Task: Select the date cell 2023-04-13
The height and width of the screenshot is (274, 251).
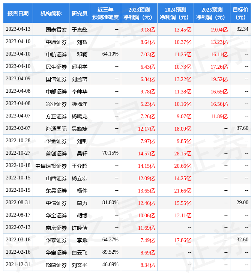Action: (x=18, y=29)
